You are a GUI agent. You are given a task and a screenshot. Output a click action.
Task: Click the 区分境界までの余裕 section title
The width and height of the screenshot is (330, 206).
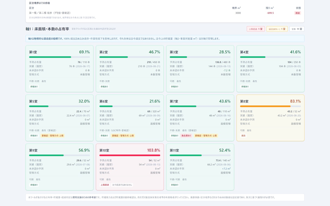39,3
